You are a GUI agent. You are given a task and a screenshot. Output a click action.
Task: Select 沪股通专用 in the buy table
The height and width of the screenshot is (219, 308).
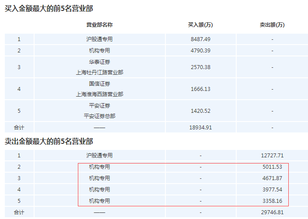tap(99, 39)
